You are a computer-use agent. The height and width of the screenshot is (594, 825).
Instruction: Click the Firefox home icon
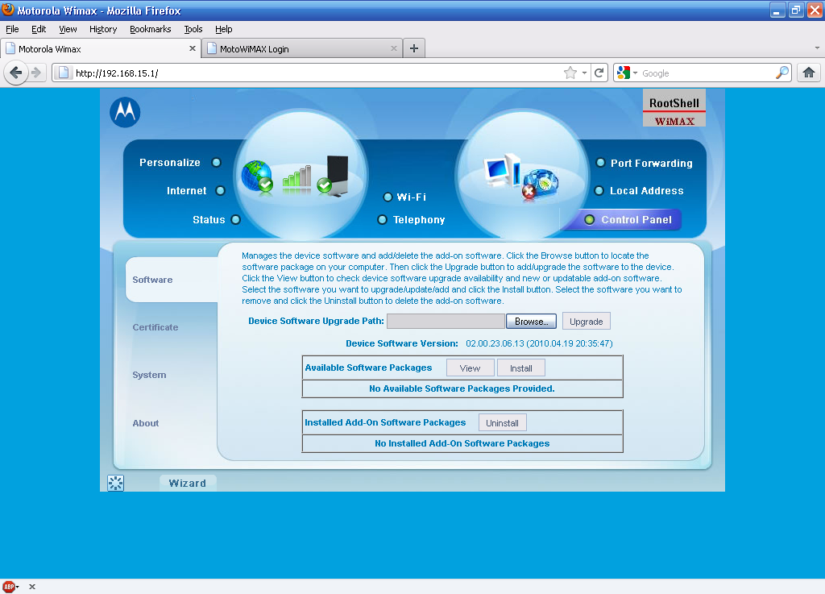click(x=809, y=73)
